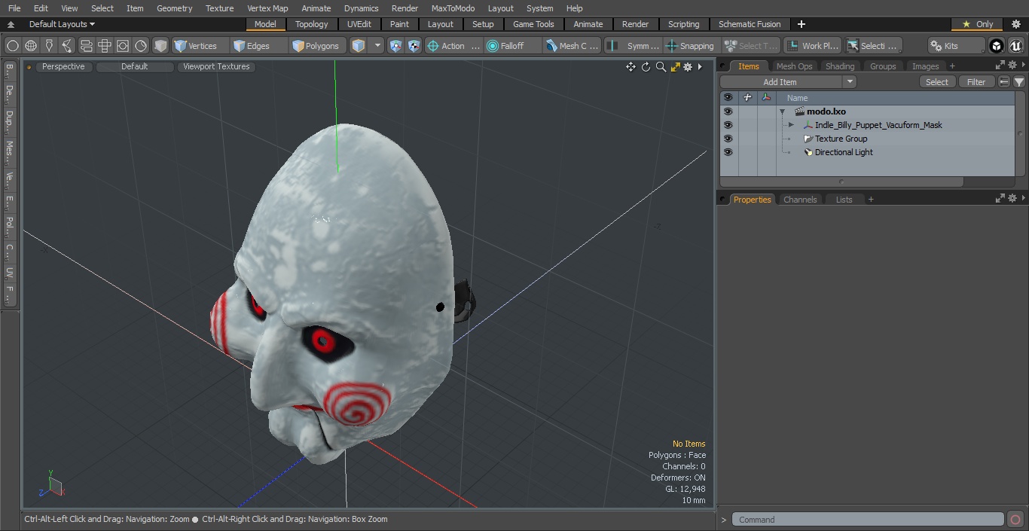This screenshot has width=1029, height=531.
Task: Add a new layout tab with plus
Action: [801, 24]
